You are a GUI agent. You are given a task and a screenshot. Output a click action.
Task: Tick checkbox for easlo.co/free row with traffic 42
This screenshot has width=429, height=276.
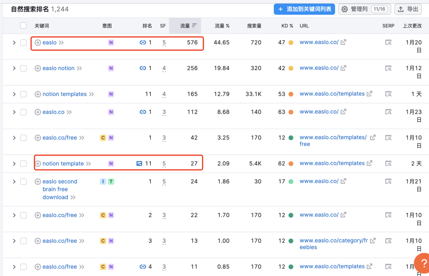coord(23,138)
